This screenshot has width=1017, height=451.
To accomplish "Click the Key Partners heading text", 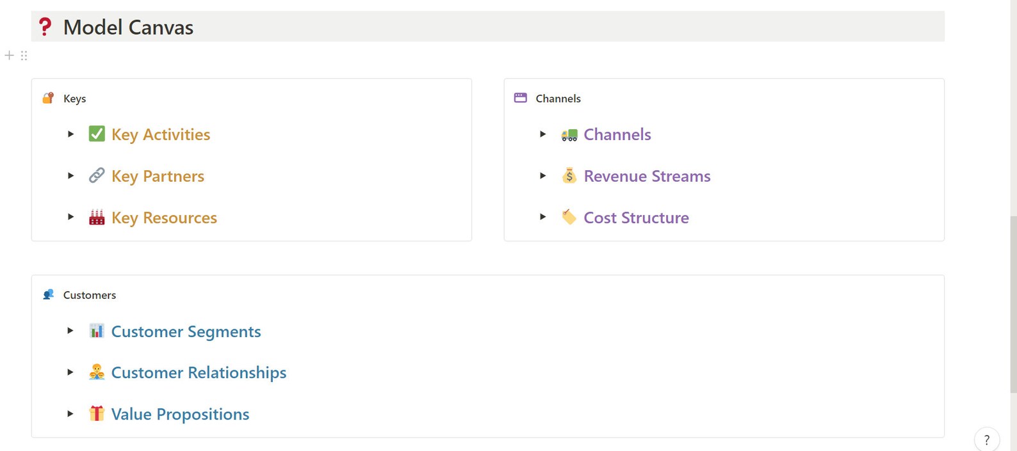I will coord(158,176).
